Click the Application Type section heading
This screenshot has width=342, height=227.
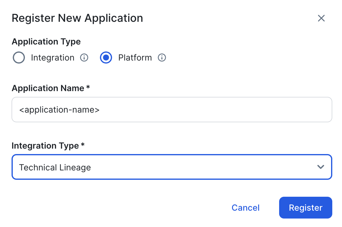click(46, 41)
